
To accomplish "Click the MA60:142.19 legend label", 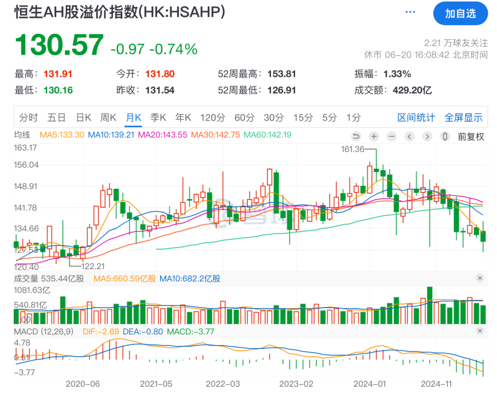I will [267, 135].
